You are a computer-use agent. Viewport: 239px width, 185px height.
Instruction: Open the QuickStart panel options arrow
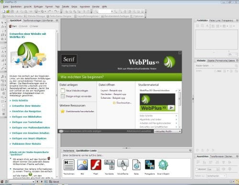point(57,21)
